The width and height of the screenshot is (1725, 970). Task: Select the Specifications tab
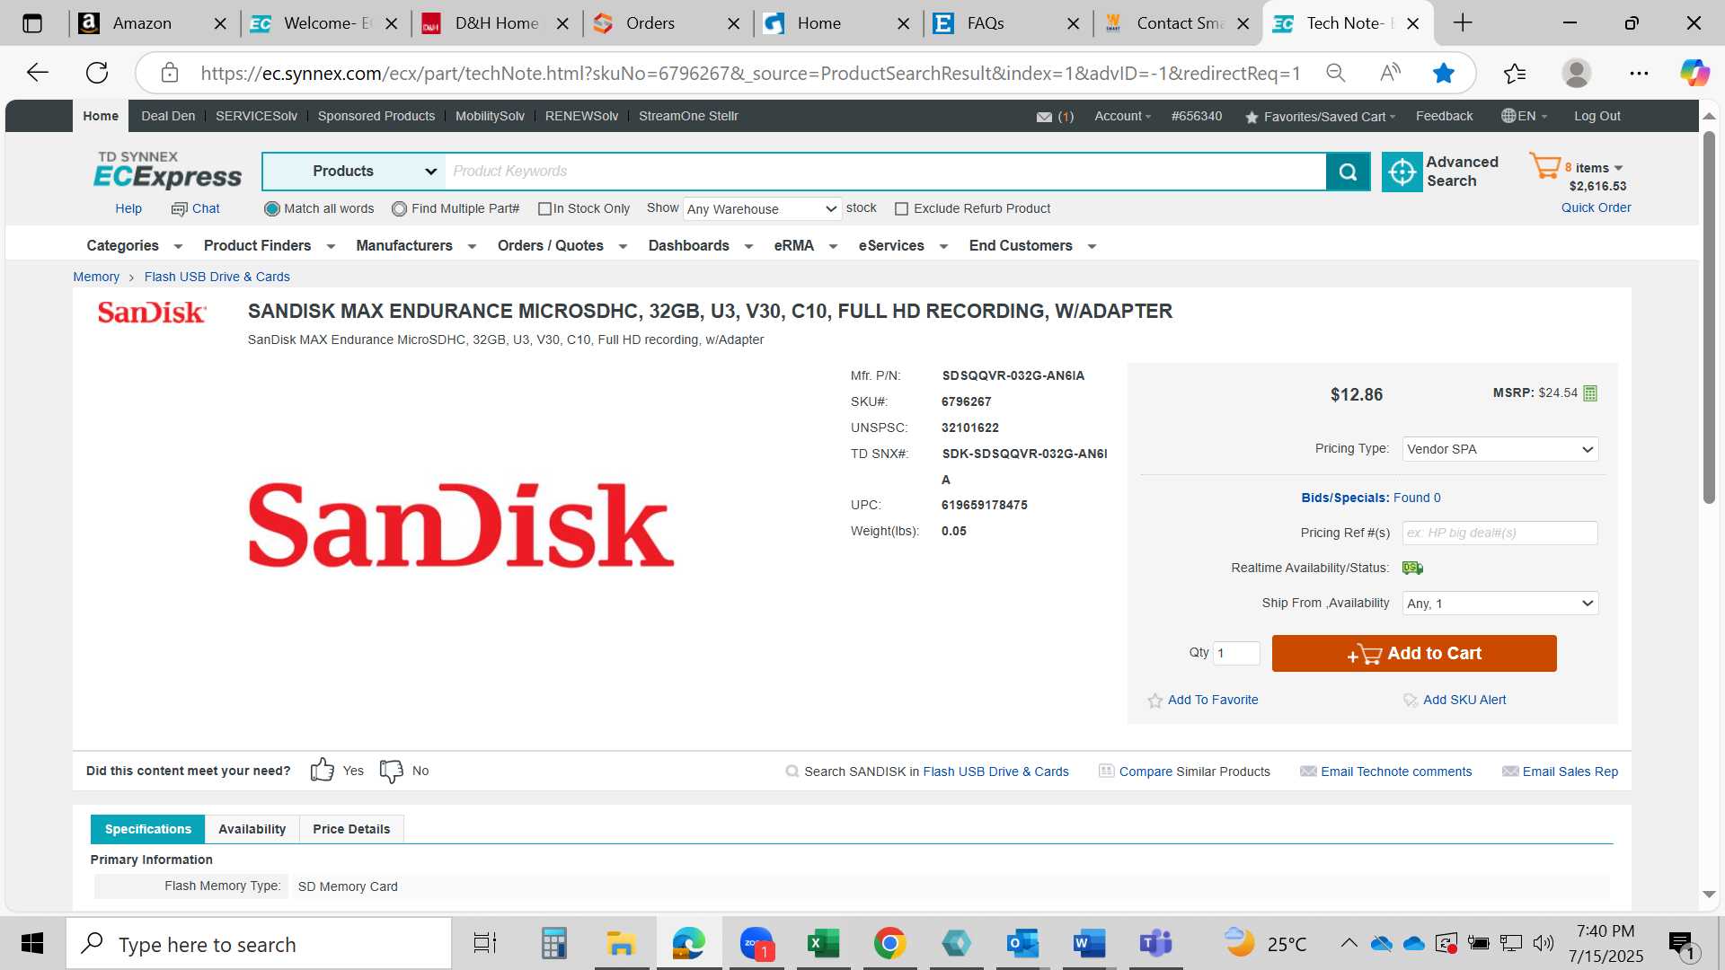[148, 829]
